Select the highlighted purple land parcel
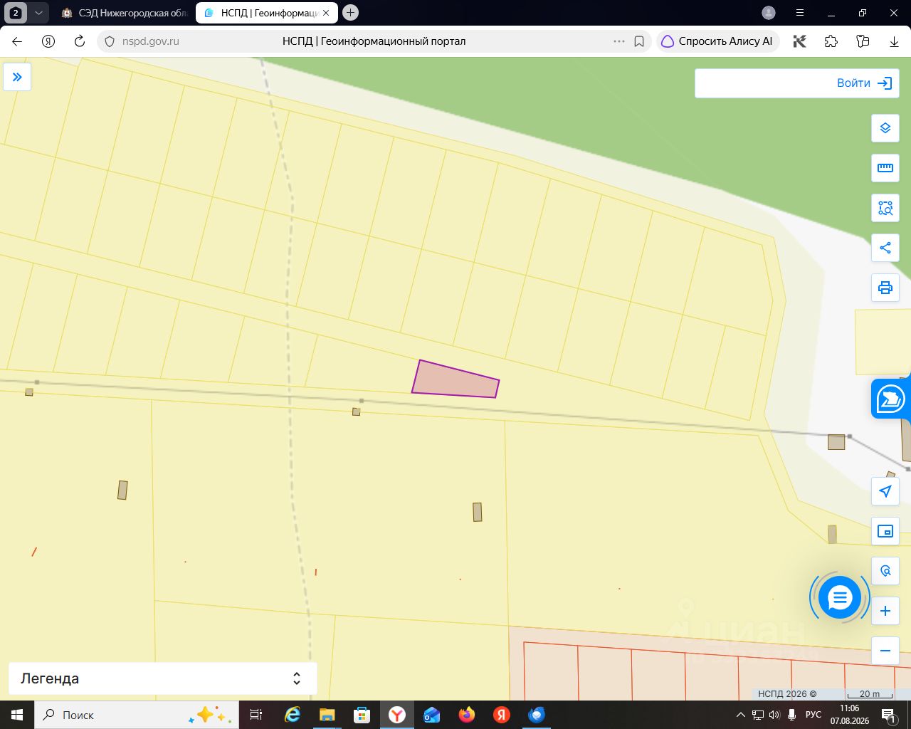 [x=455, y=379]
